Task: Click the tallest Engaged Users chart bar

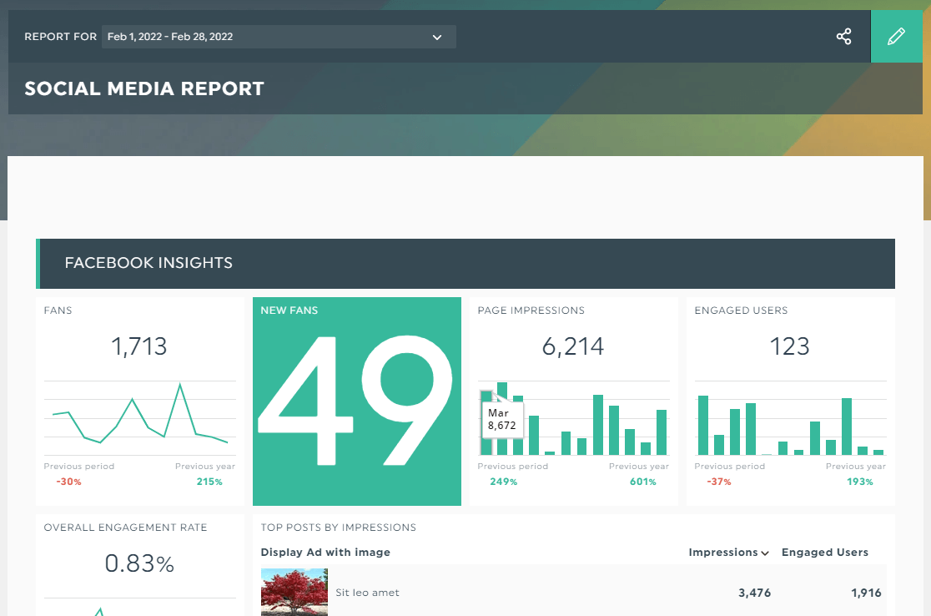Action: [x=703, y=426]
